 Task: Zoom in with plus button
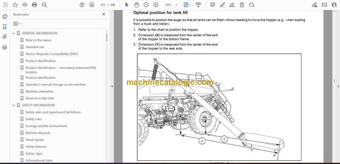click(156, 5)
